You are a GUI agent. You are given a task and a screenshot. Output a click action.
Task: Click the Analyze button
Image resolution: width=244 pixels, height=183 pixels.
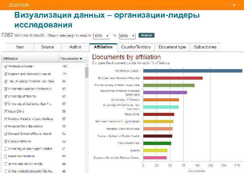pyautogui.click(x=146, y=35)
